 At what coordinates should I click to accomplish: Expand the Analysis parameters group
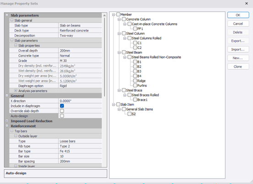[x=16, y=91]
